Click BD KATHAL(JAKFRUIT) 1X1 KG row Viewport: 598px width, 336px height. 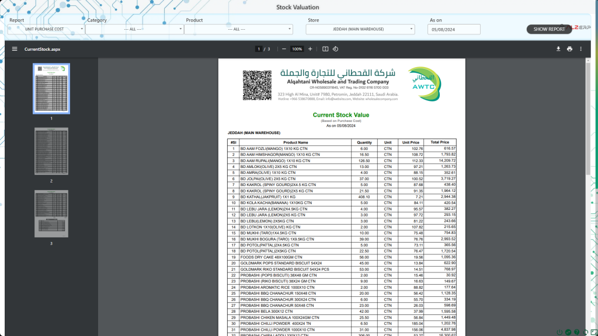342,197
